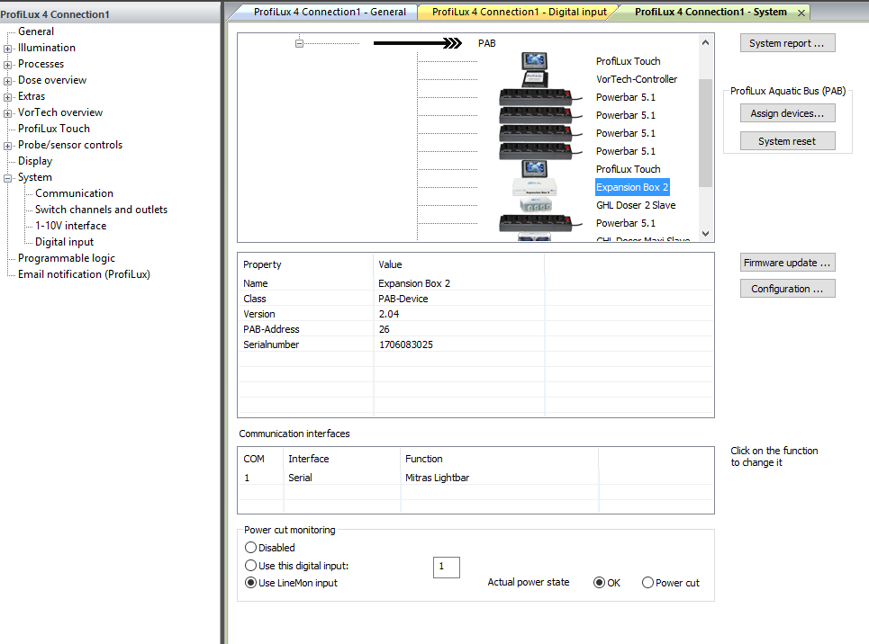869x644 pixels.
Task: Click the VorTech-Controller device icon
Action: [x=534, y=79]
